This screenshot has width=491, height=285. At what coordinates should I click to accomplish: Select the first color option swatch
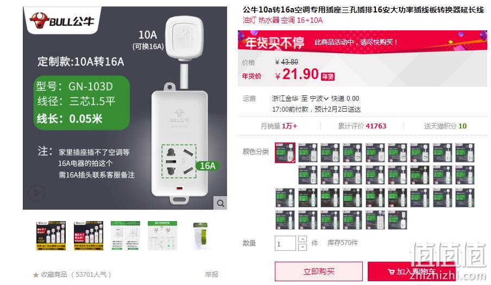(x=285, y=153)
